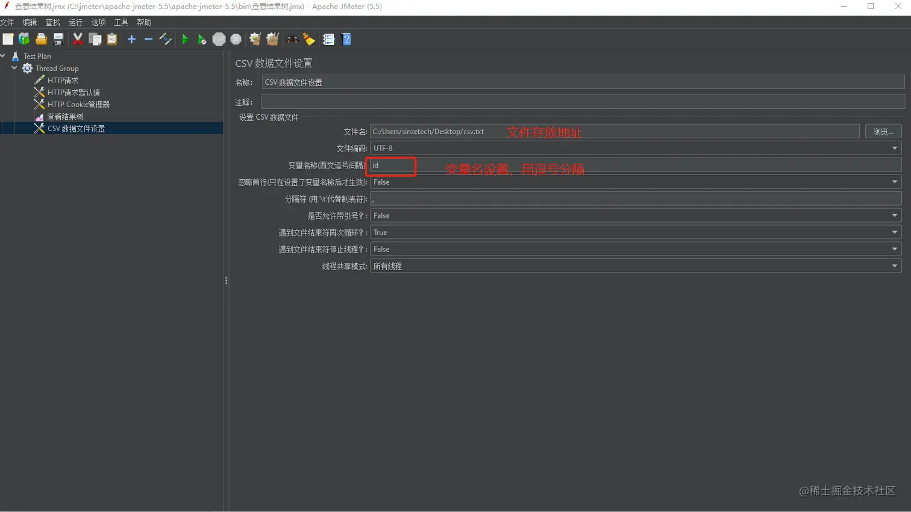911x512 pixels.
Task: Open the 运行 menu
Action: [x=75, y=22]
